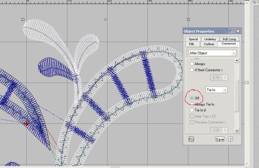259x168 pixels.
Task: Select the Off tie-in radio button
Action: pyautogui.click(x=192, y=98)
